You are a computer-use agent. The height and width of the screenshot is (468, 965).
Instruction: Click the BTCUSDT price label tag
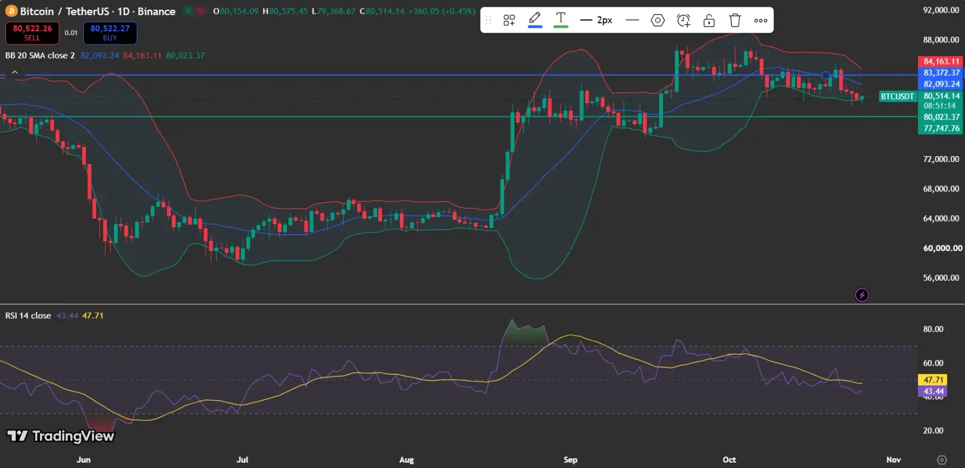point(897,96)
